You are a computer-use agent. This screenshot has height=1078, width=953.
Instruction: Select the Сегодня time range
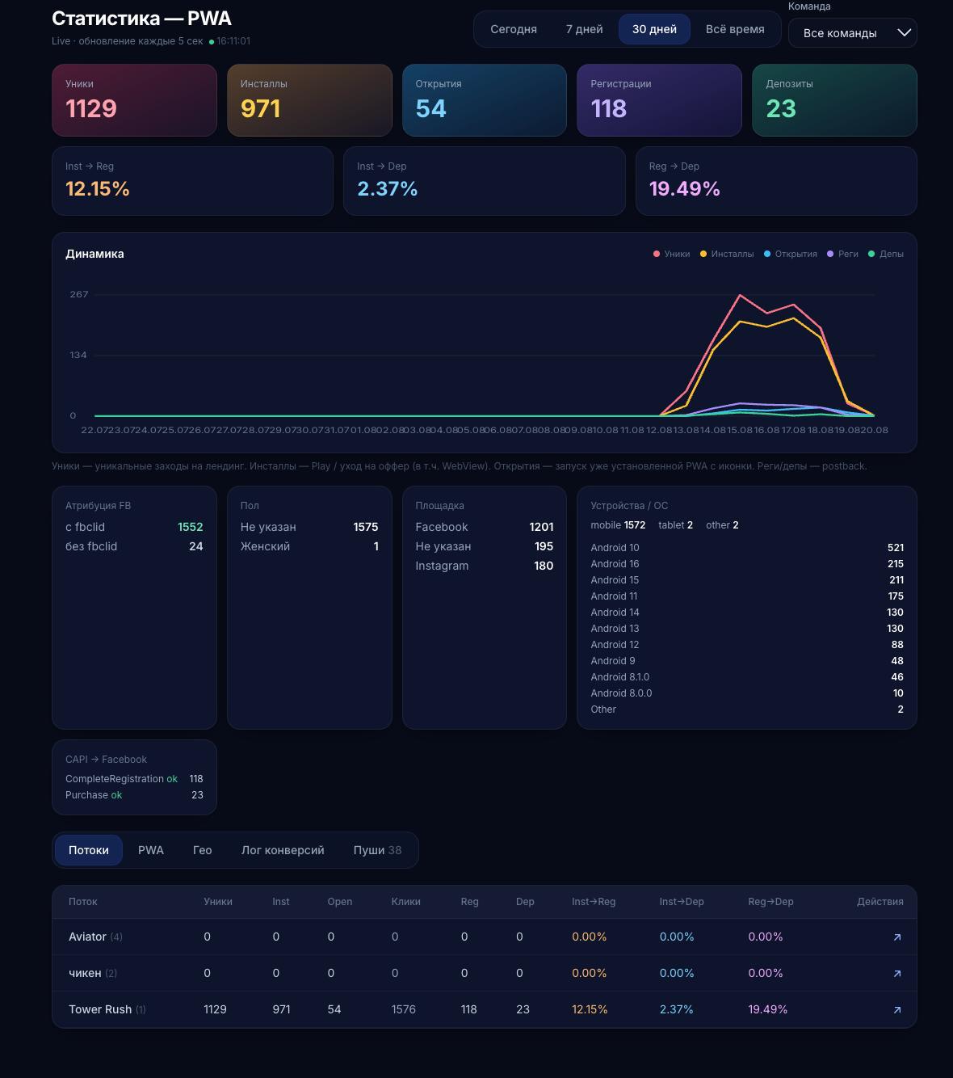coord(514,29)
